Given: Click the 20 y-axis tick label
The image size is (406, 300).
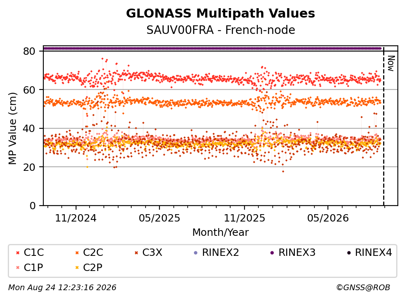Looking at the screenshot, I should (29, 167).
